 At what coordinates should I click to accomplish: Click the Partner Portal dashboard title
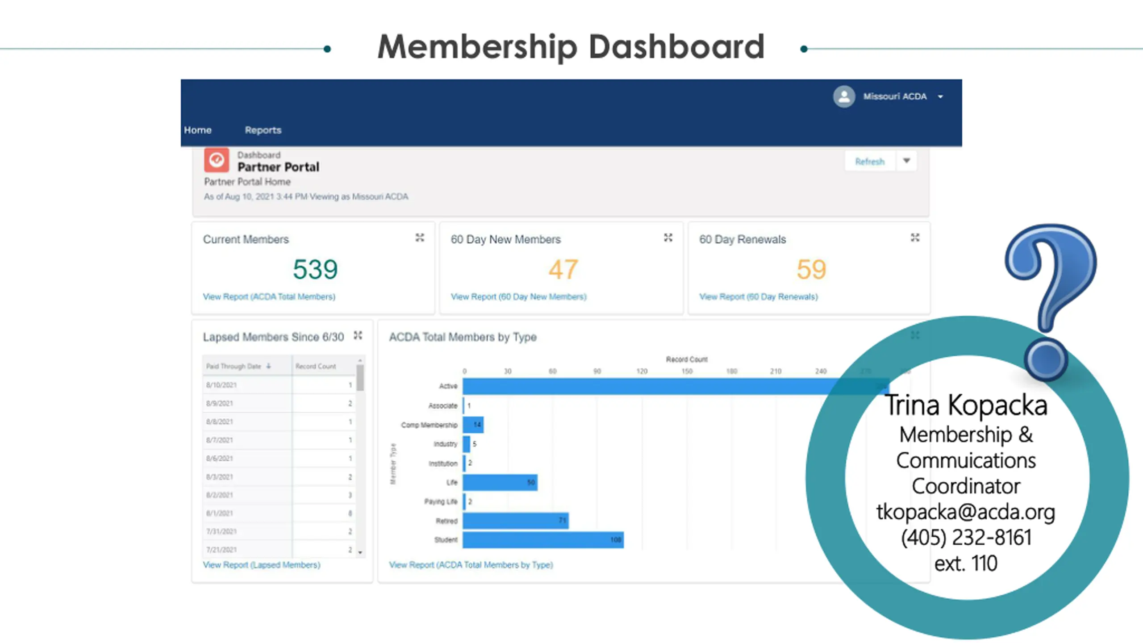(278, 167)
